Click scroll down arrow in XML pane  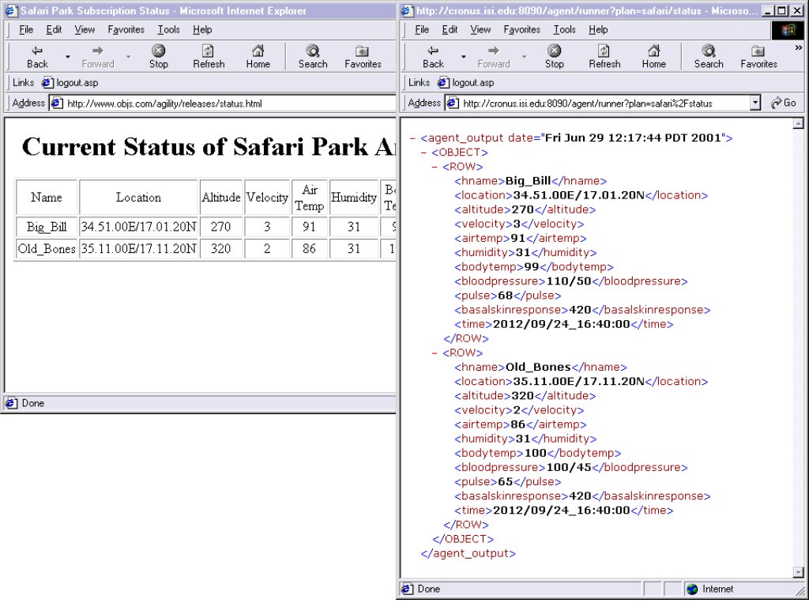797,571
